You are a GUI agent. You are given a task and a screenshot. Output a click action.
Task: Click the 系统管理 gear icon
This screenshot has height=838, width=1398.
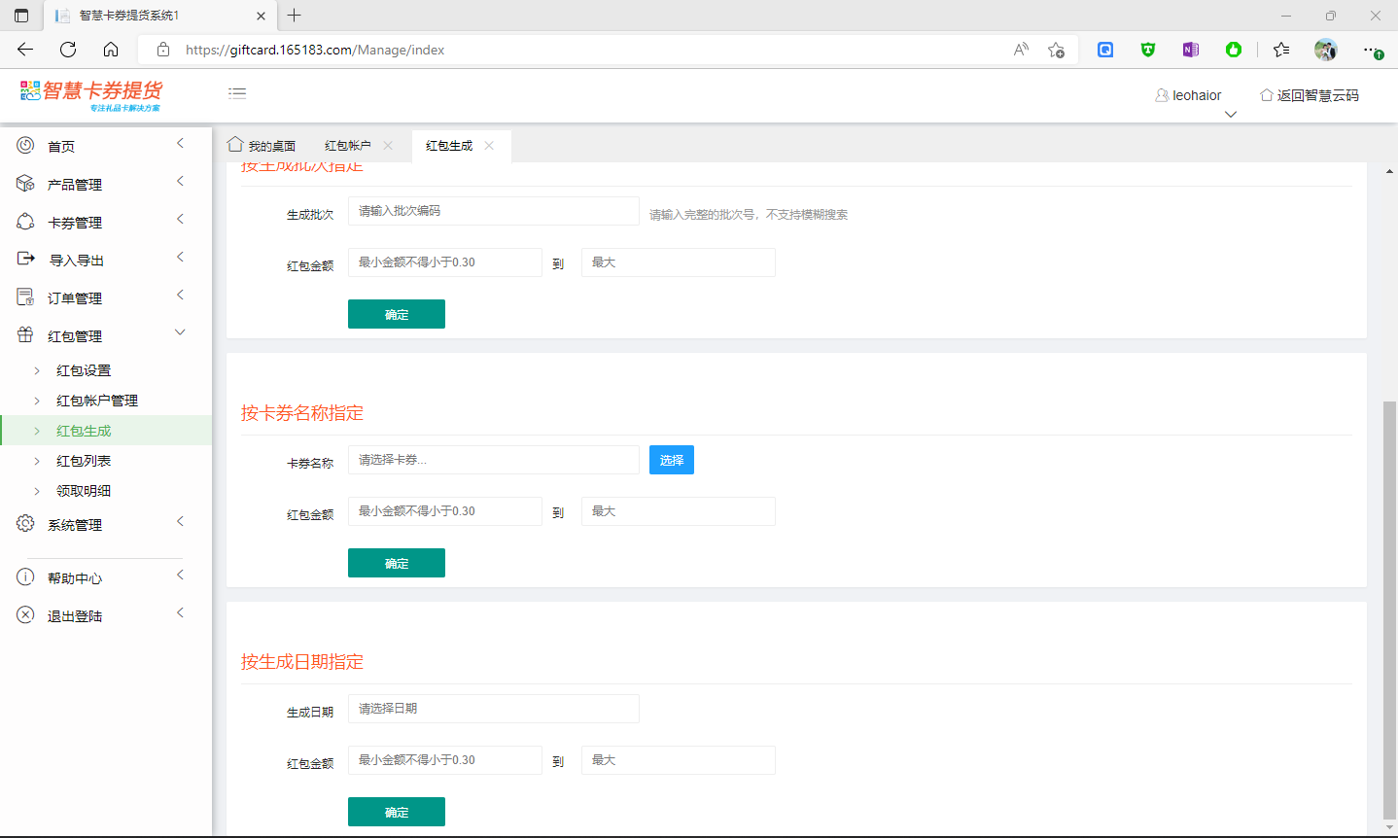(25, 524)
